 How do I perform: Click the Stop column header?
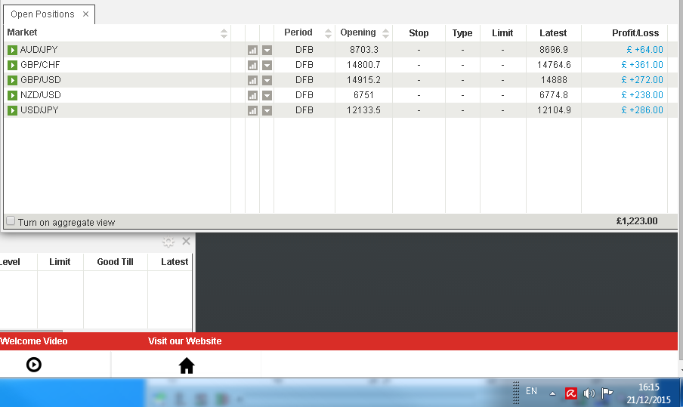tap(419, 33)
